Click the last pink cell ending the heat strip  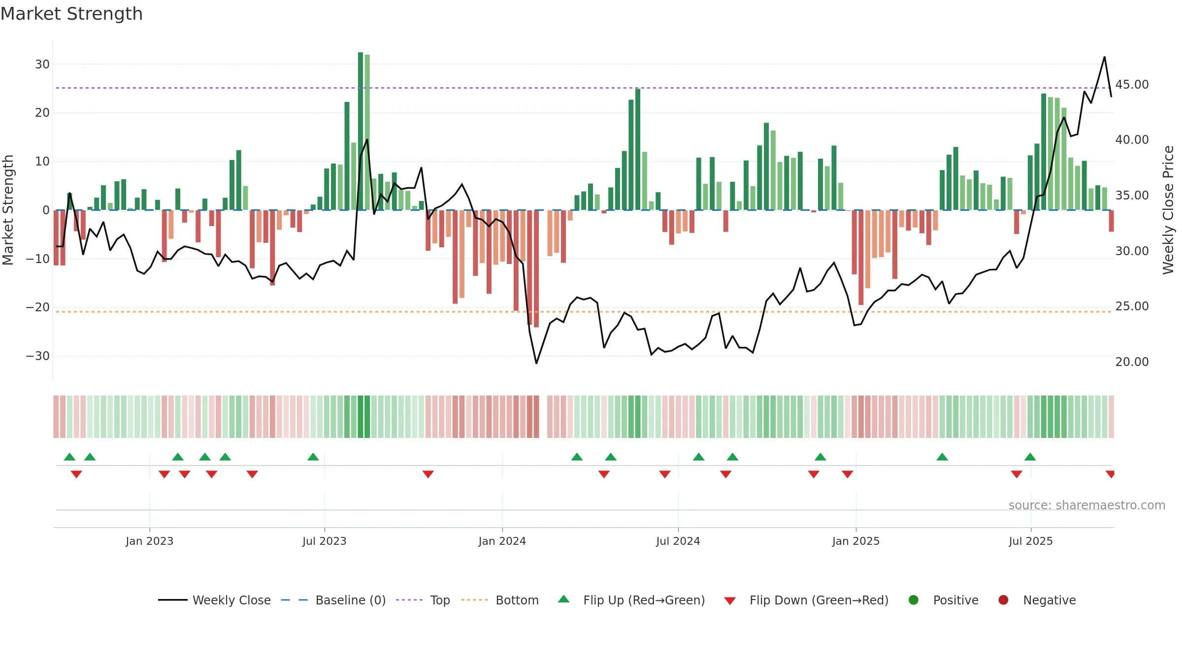tap(1111, 417)
